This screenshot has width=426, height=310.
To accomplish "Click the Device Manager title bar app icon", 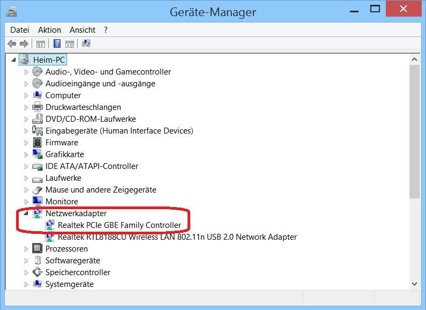I will (x=11, y=11).
